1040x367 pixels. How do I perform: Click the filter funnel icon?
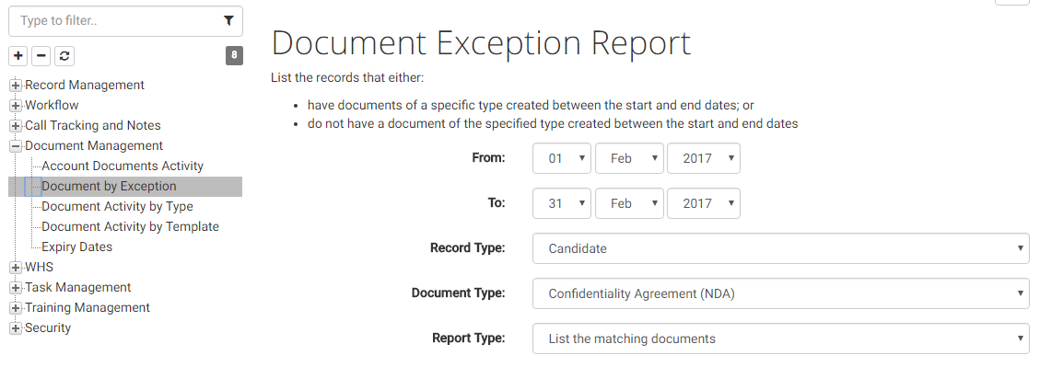(228, 20)
